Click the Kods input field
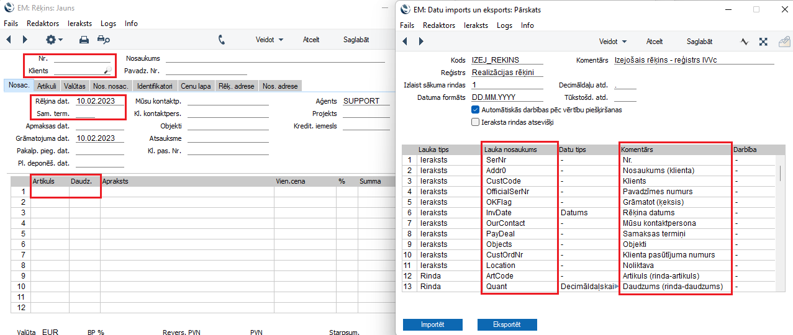The height and width of the screenshot is (335, 793). [507, 60]
